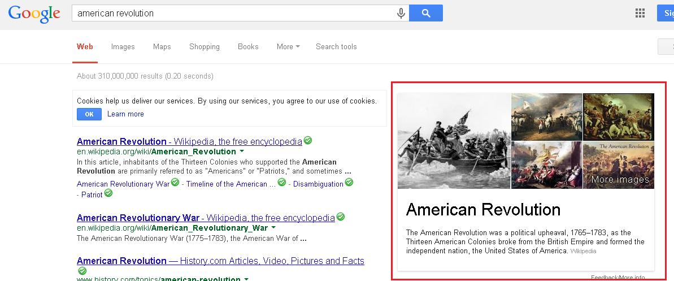
Task: Open American Revolution Wikipedia result link
Action: pos(189,141)
